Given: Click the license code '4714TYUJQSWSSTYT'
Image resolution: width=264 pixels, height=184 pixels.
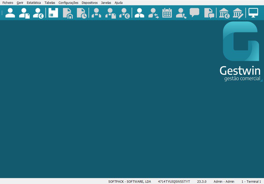Looking at the screenshot, I should 174,182.
